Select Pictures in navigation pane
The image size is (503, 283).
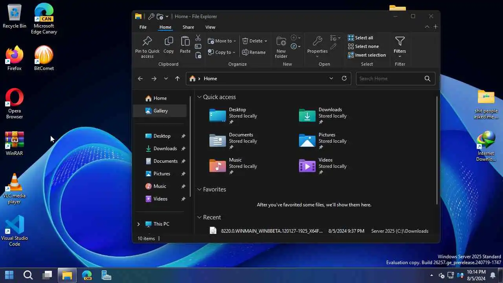tap(160, 174)
